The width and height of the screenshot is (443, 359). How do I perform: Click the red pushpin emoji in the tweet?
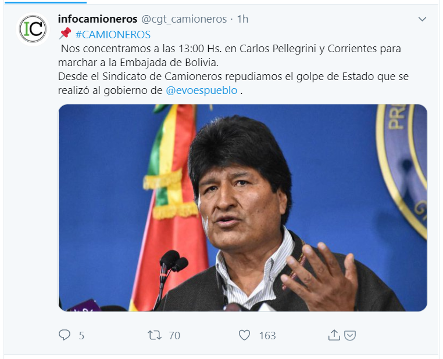coord(65,34)
